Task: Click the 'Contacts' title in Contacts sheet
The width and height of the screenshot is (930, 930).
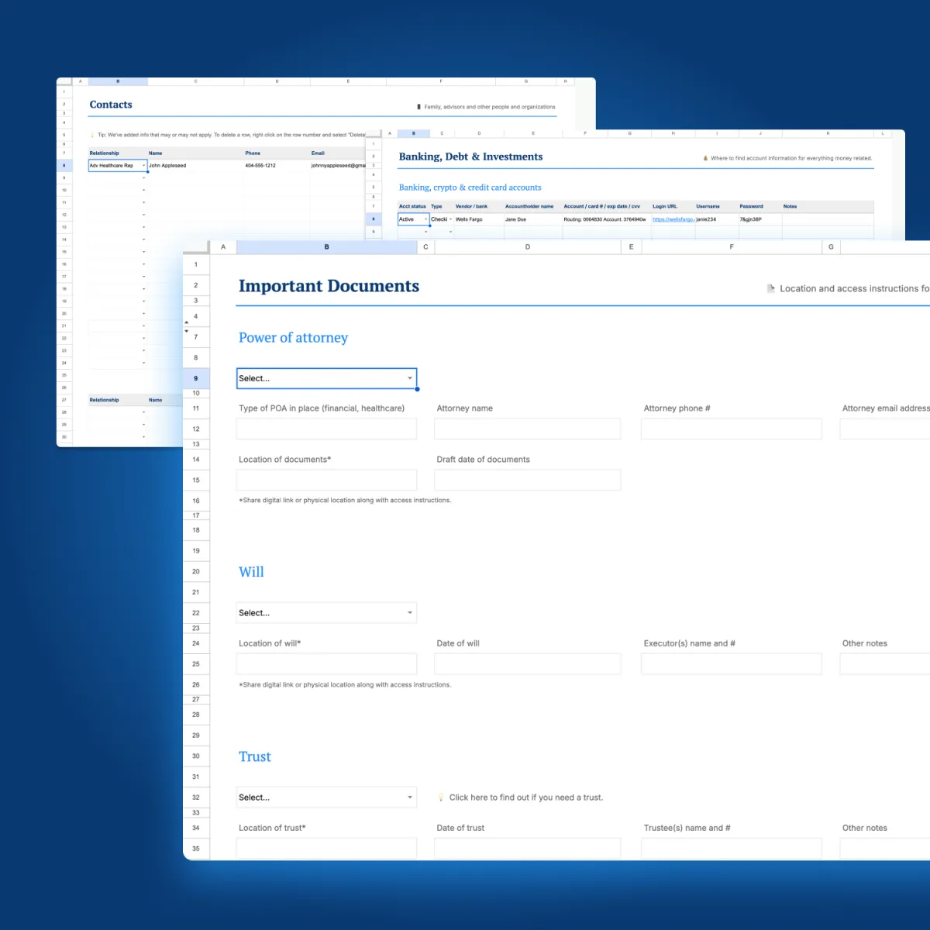Action: coord(111,105)
